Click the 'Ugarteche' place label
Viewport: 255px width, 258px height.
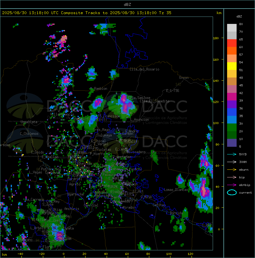coord(76,195)
